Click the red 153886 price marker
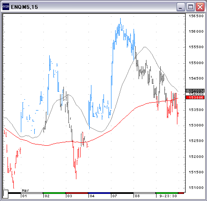This screenshot has height=201, width=207. click(195, 98)
